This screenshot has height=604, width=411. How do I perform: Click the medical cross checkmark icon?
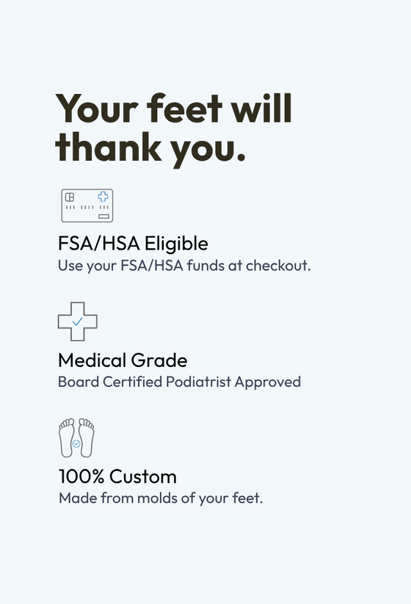(x=77, y=321)
